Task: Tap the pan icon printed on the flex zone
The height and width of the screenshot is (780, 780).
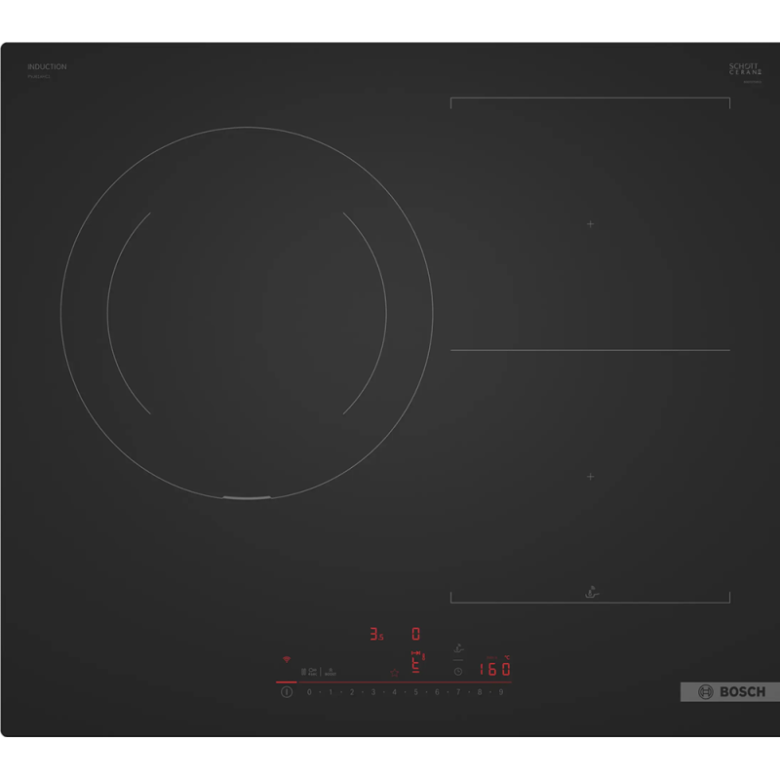Action: (x=592, y=592)
